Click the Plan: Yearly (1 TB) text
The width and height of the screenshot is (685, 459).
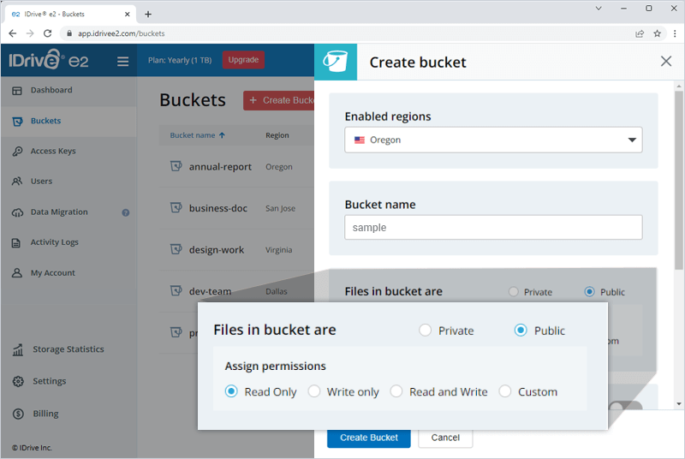click(x=180, y=60)
